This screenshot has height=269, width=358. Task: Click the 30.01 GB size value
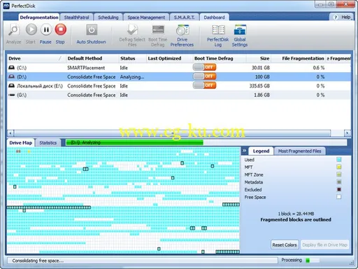tap(261, 68)
